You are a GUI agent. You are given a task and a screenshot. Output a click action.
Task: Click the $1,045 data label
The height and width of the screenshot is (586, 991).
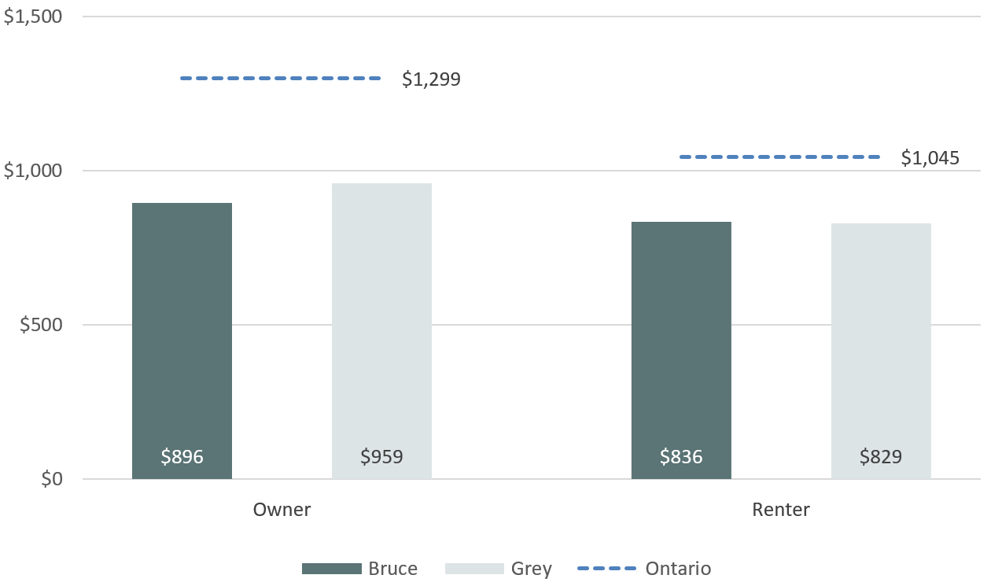point(930,158)
